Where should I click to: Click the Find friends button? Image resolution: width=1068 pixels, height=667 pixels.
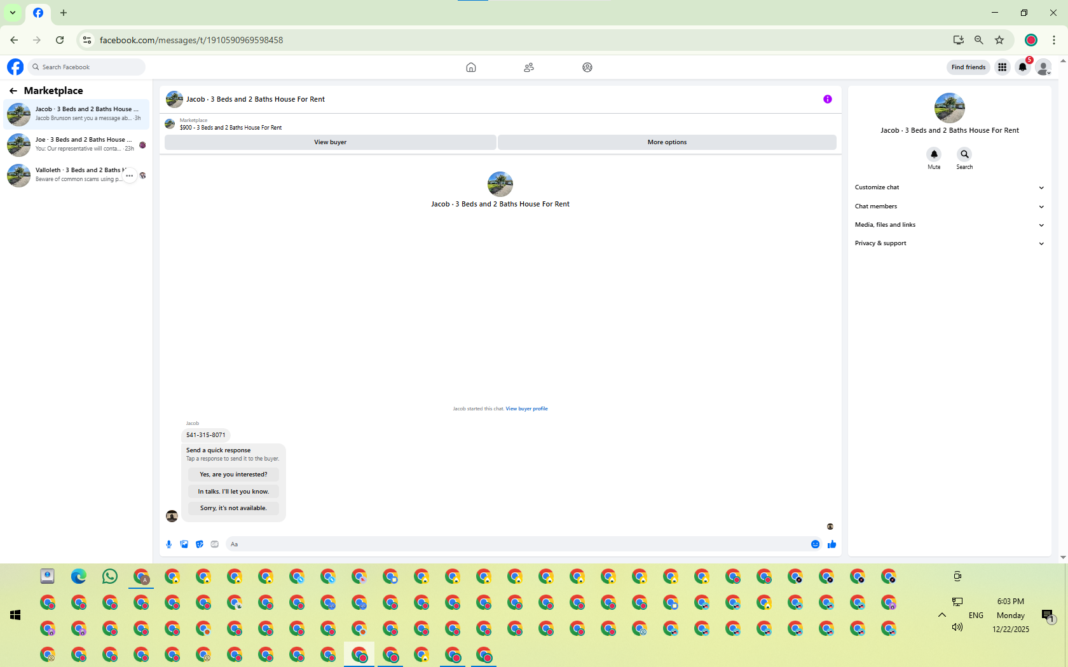coord(968,67)
